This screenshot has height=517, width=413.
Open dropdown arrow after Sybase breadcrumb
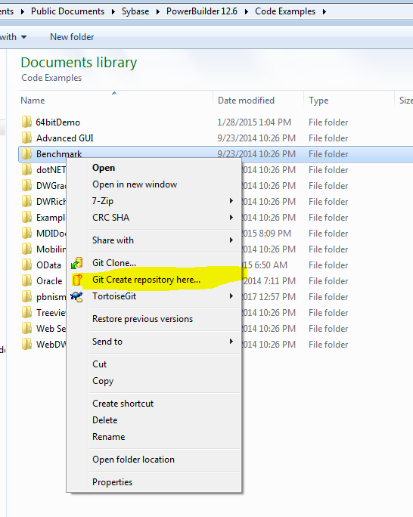coord(158,11)
